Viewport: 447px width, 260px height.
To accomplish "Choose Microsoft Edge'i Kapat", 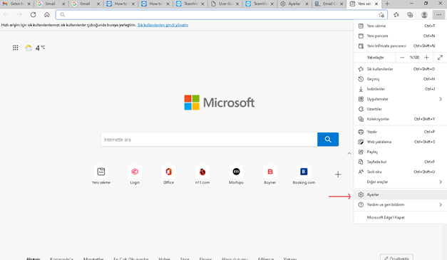I will coord(400,217).
